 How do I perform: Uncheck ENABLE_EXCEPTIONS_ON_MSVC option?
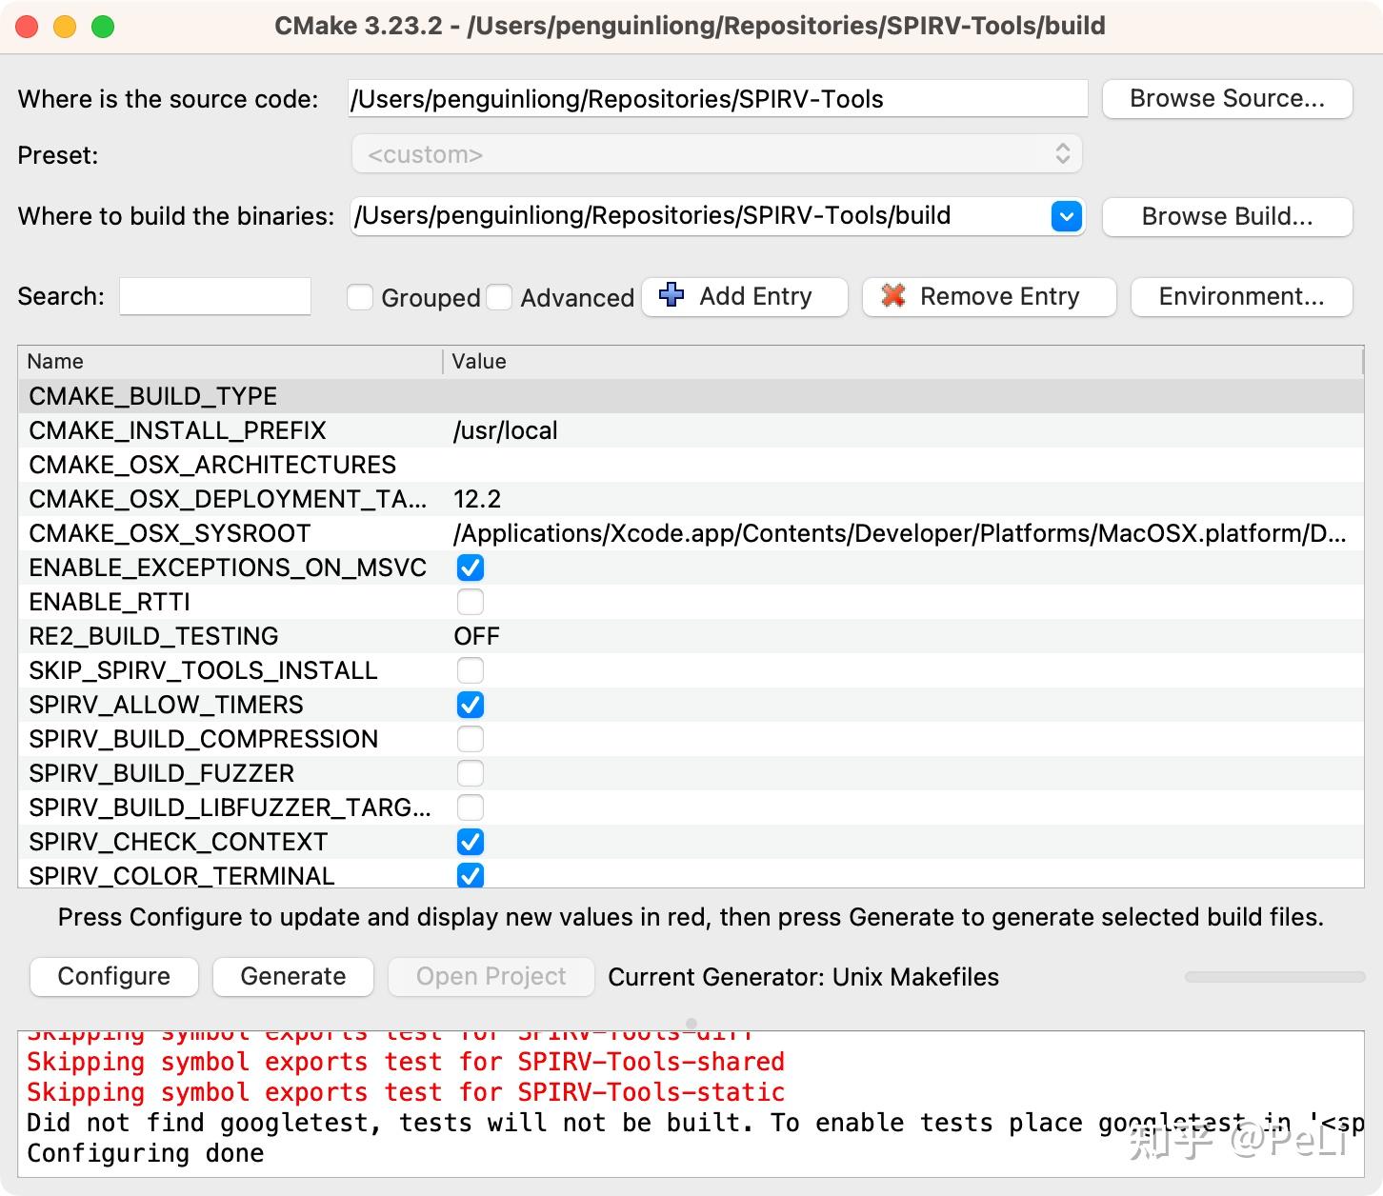pyautogui.click(x=471, y=568)
